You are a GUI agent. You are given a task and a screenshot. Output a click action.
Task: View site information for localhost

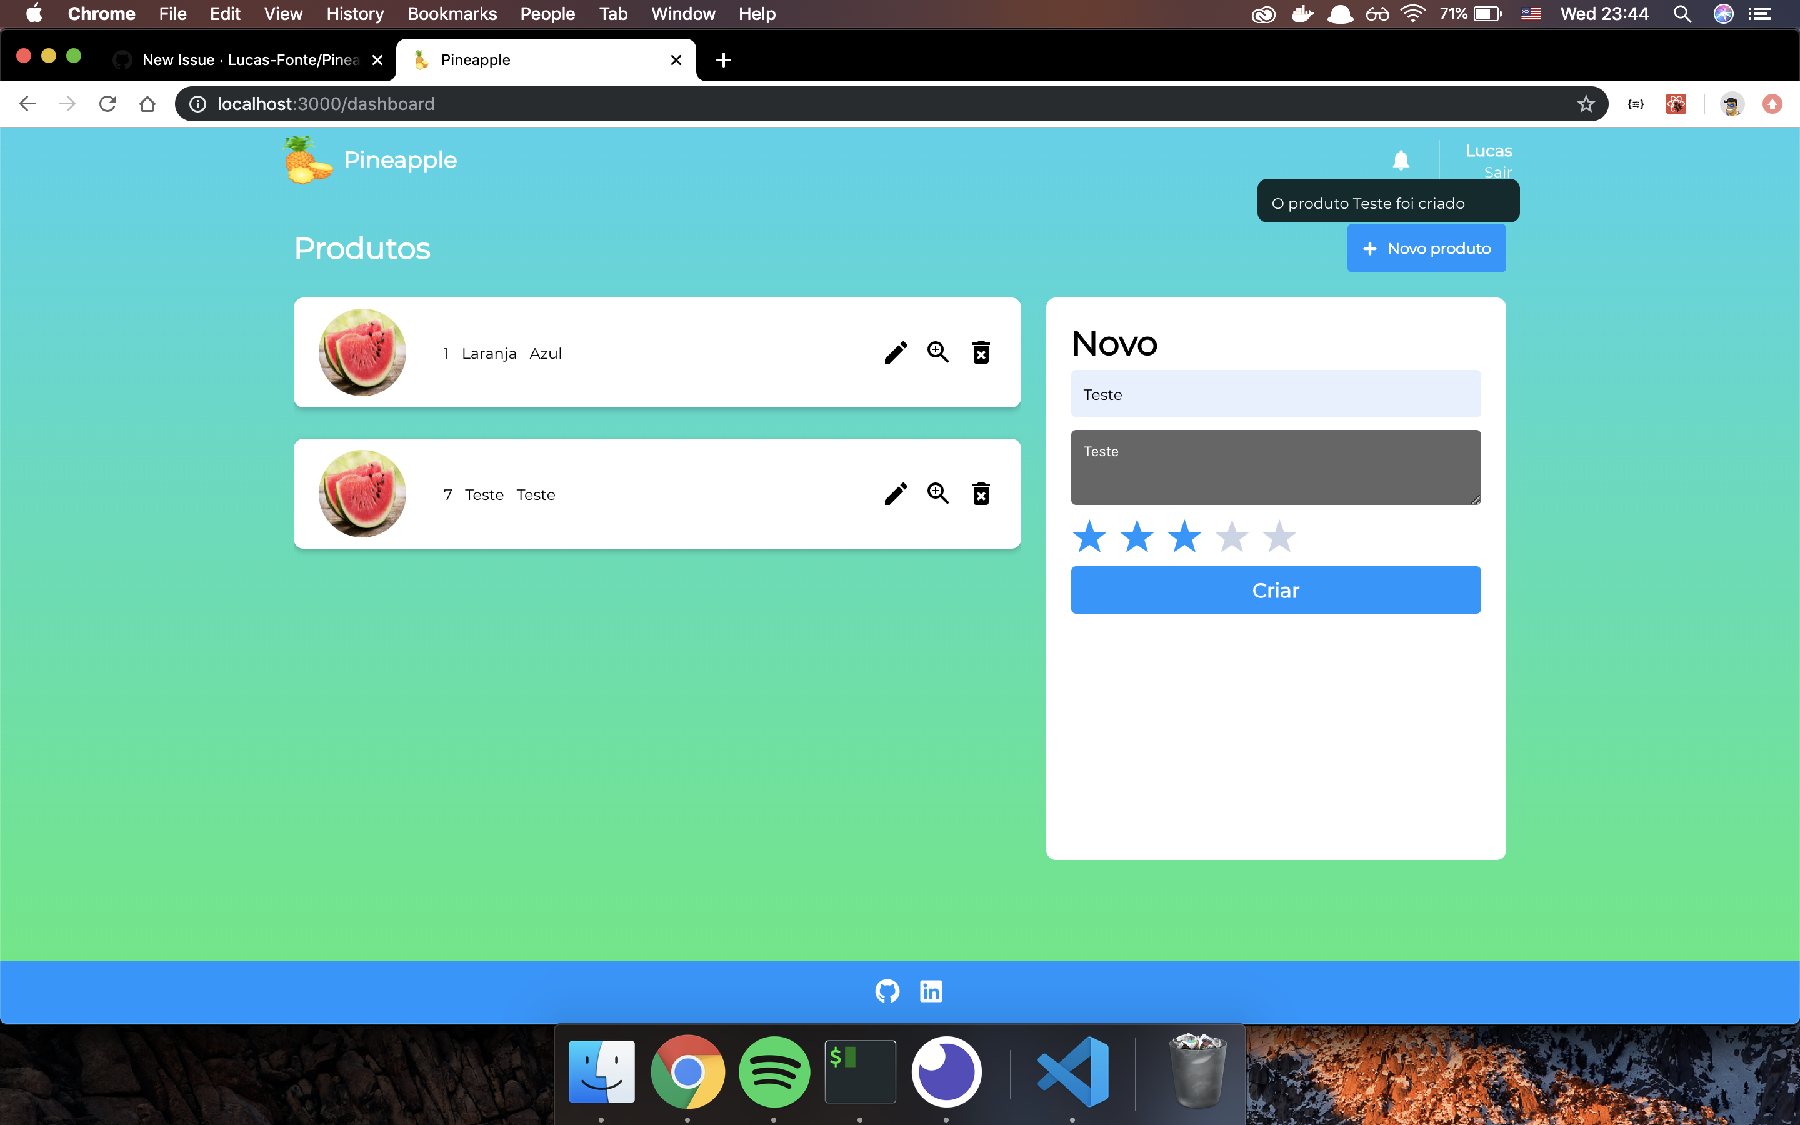[197, 103]
